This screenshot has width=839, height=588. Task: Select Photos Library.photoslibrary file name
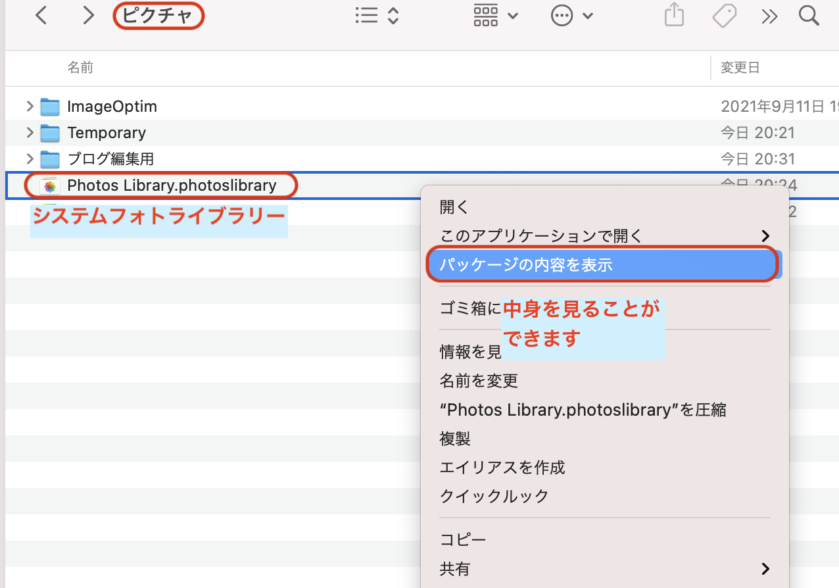point(172,185)
